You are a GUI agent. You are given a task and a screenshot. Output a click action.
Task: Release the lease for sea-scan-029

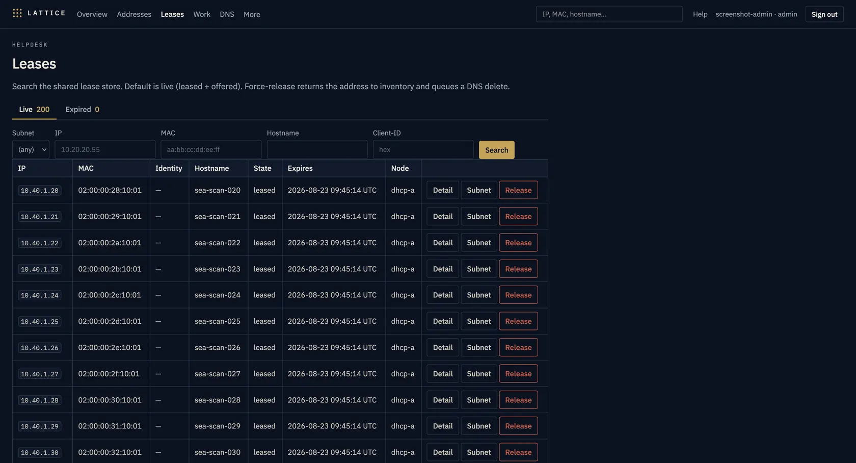(518, 426)
